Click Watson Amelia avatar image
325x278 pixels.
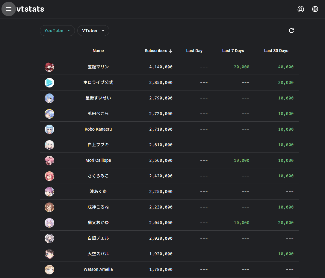pos(49,270)
